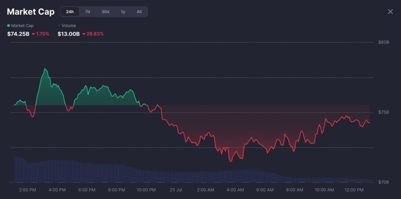401x199 pixels.
Task: Click the 4:00 AM x-axis label
Action: [x=235, y=190]
